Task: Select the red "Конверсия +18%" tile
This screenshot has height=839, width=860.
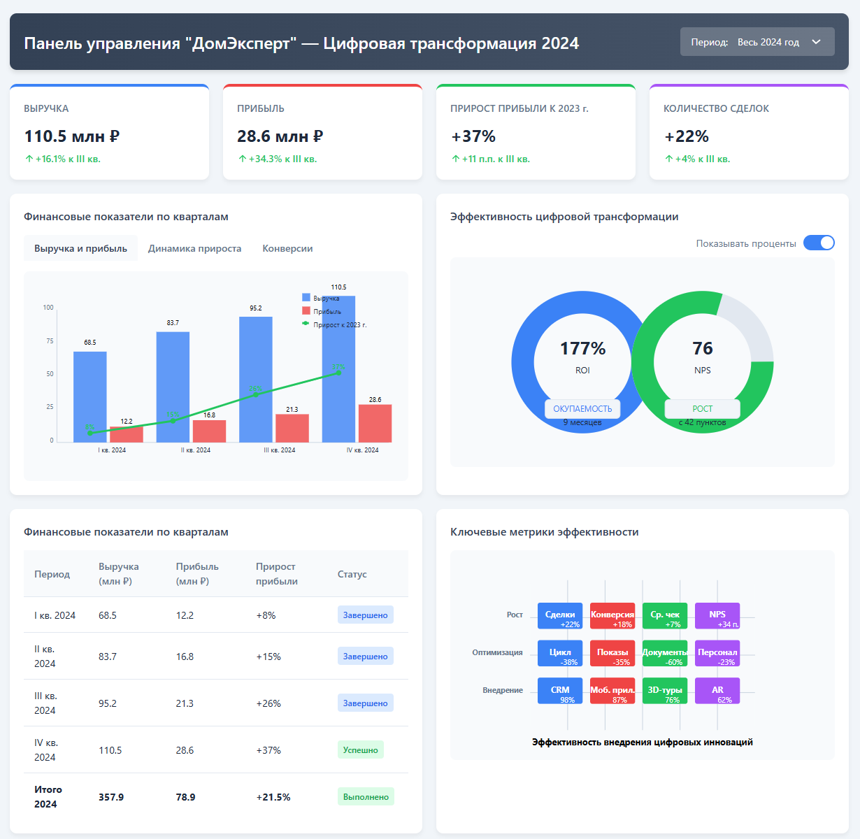Action: (x=612, y=616)
